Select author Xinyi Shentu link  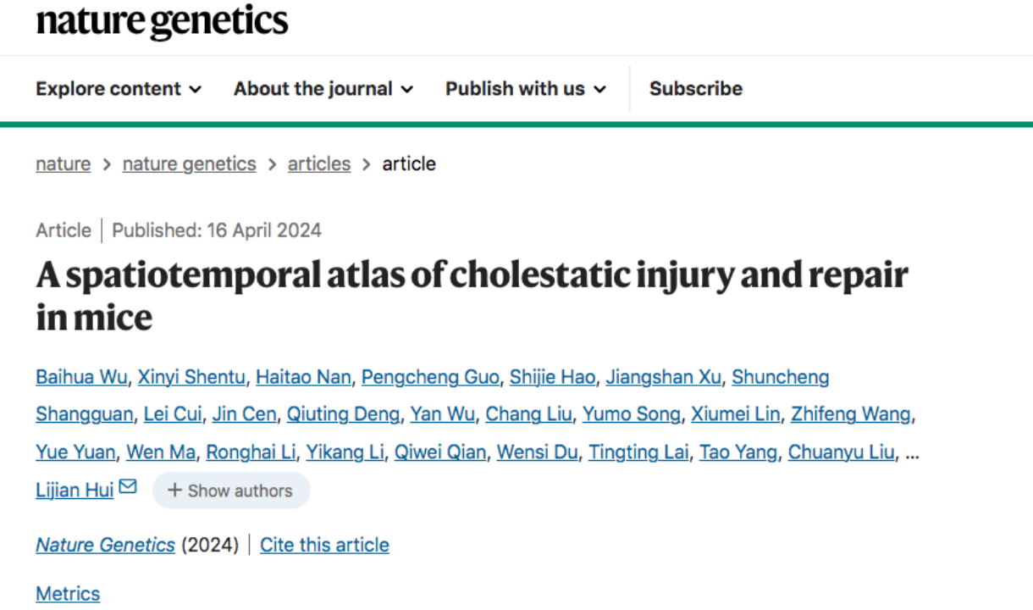(191, 377)
